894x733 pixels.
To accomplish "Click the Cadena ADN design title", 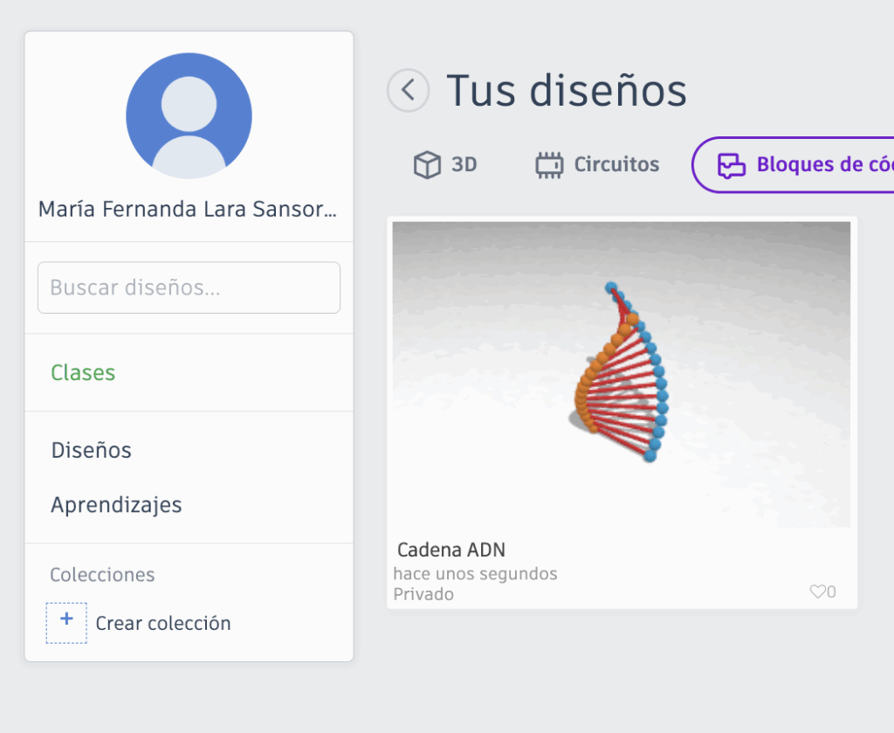I will [x=451, y=550].
